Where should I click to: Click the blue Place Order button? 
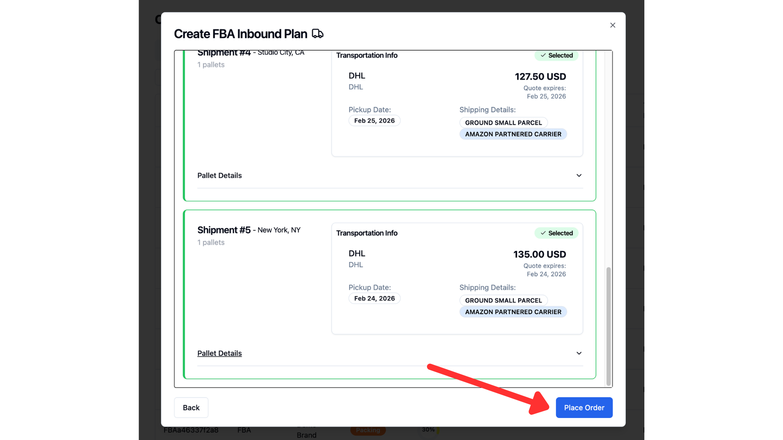pyautogui.click(x=584, y=407)
